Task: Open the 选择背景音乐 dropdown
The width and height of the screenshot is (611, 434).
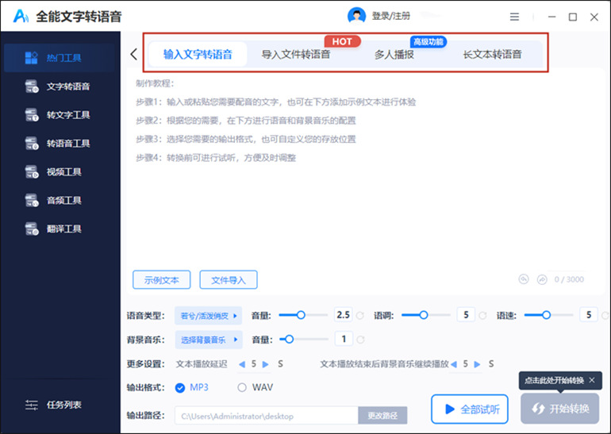Action: tap(209, 340)
